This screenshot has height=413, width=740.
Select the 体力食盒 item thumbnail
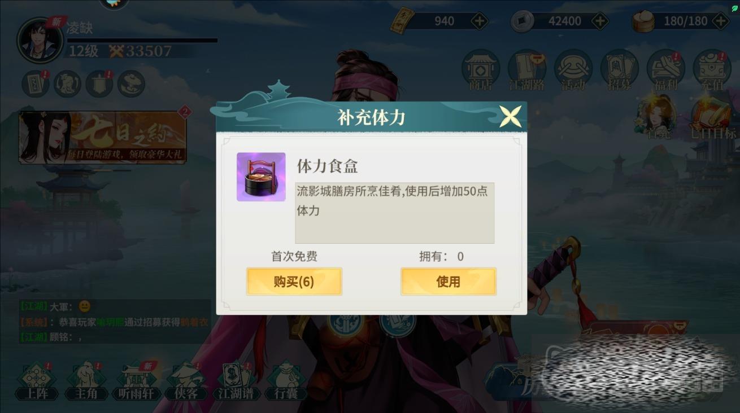tap(261, 177)
